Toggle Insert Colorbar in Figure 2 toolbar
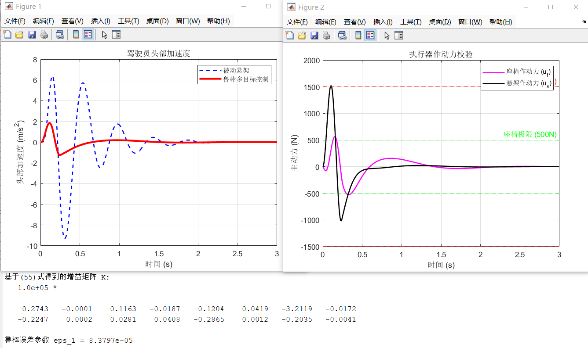Screen dimensions: 588x348 pos(358,36)
